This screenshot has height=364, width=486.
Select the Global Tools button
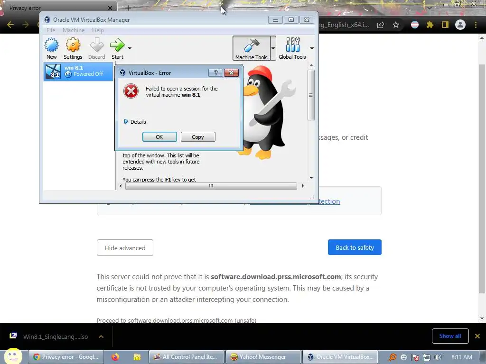pos(292,48)
